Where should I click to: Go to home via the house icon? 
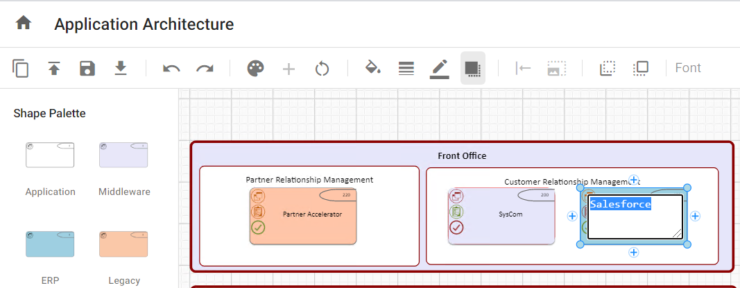tap(24, 24)
